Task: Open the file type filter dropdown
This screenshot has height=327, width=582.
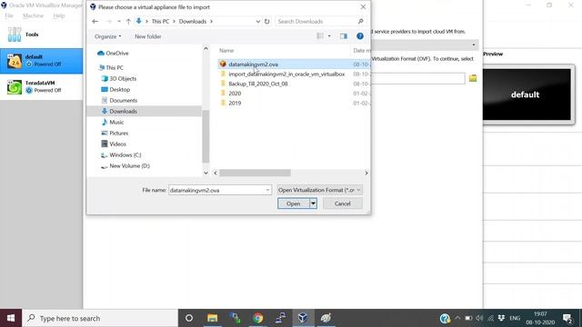Action: point(319,190)
